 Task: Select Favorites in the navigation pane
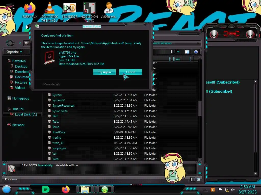point(19,61)
